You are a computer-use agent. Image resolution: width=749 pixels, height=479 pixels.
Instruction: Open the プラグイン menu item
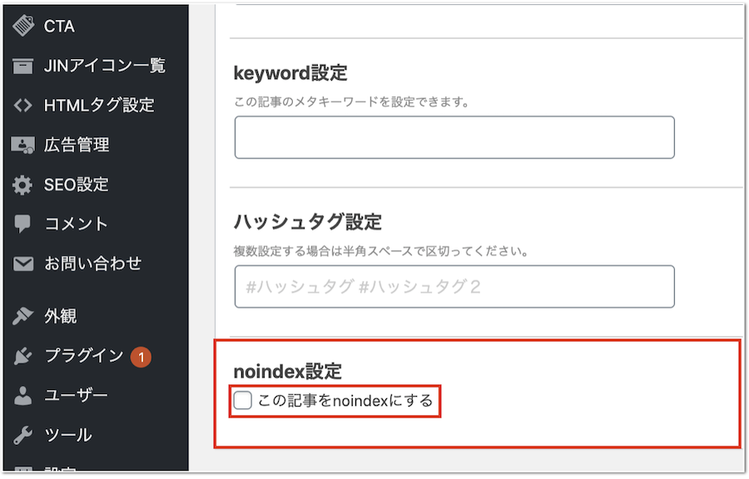83,356
